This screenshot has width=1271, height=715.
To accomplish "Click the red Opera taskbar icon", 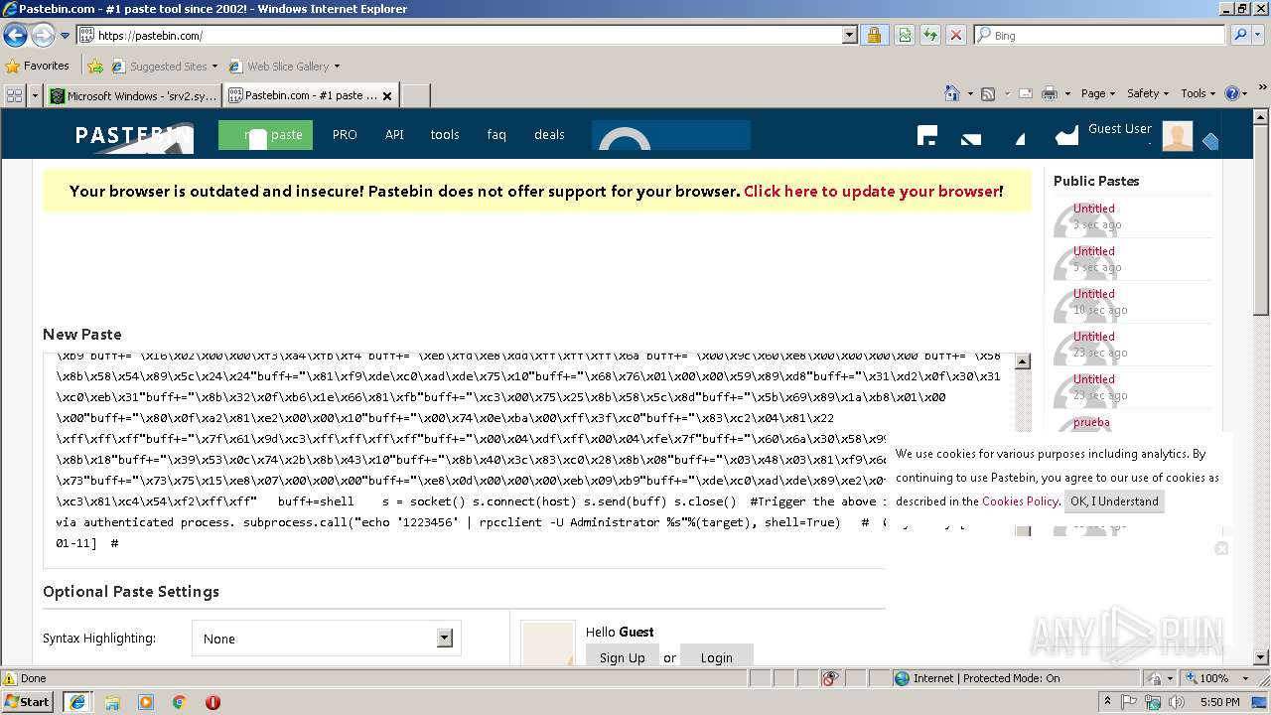I will pos(212,702).
